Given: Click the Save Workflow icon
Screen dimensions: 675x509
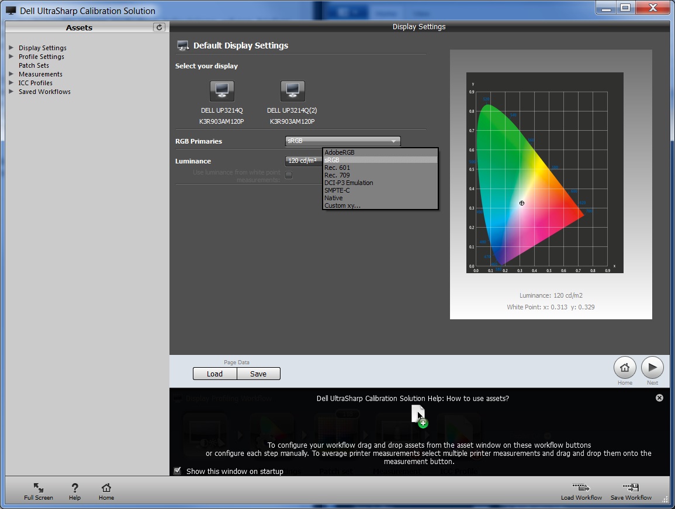Looking at the screenshot, I should tap(631, 488).
